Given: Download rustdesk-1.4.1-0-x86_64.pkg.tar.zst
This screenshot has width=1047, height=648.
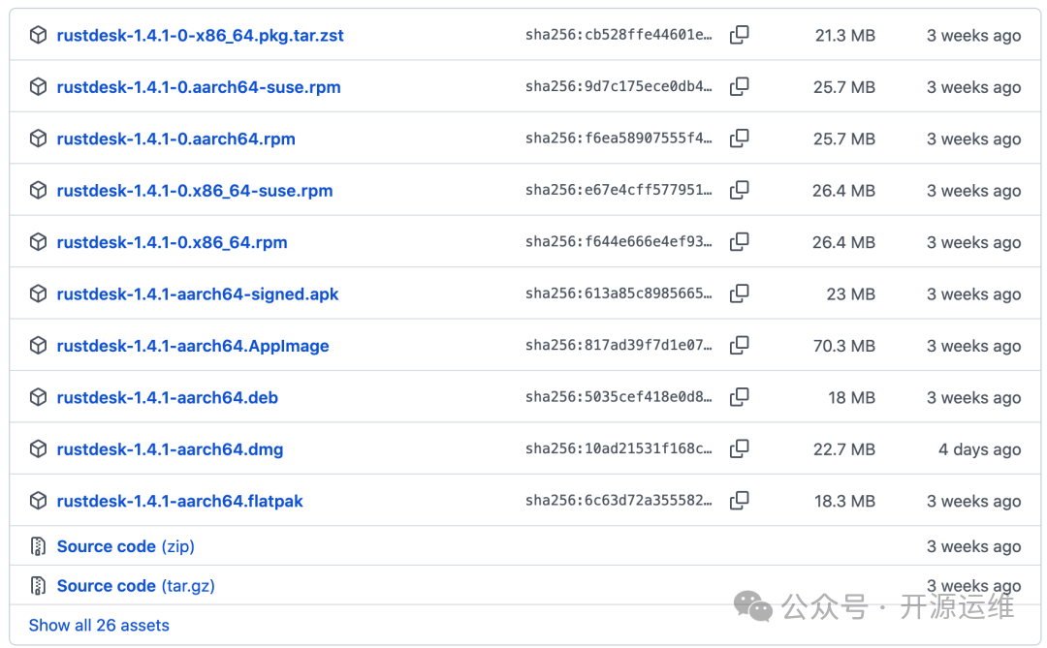Looking at the screenshot, I should [x=200, y=36].
